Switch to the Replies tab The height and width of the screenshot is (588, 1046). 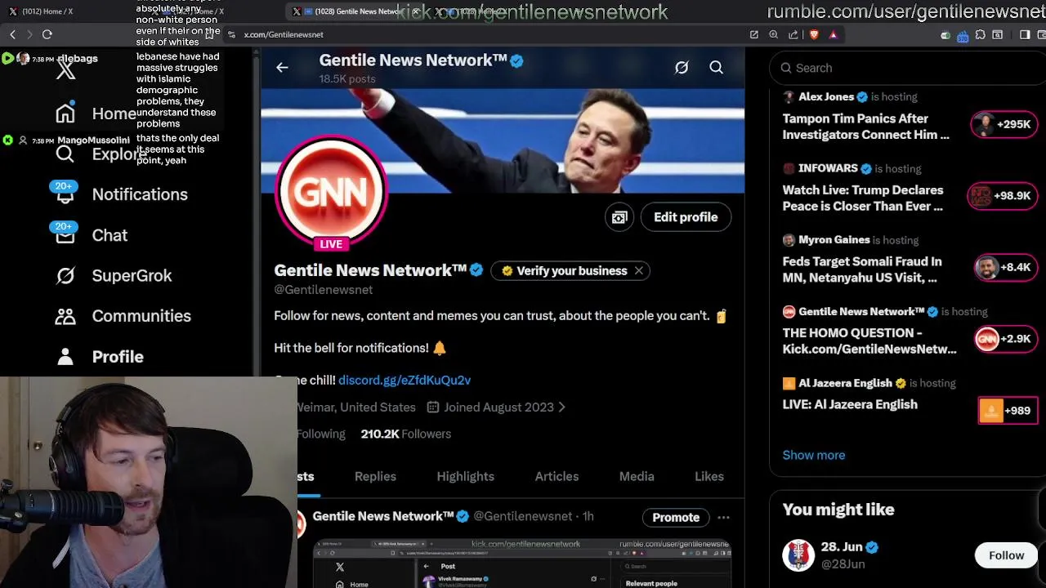coord(375,476)
